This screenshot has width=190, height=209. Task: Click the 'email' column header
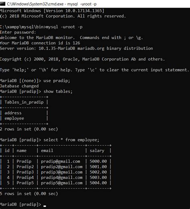pyautogui.click(x=47, y=151)
